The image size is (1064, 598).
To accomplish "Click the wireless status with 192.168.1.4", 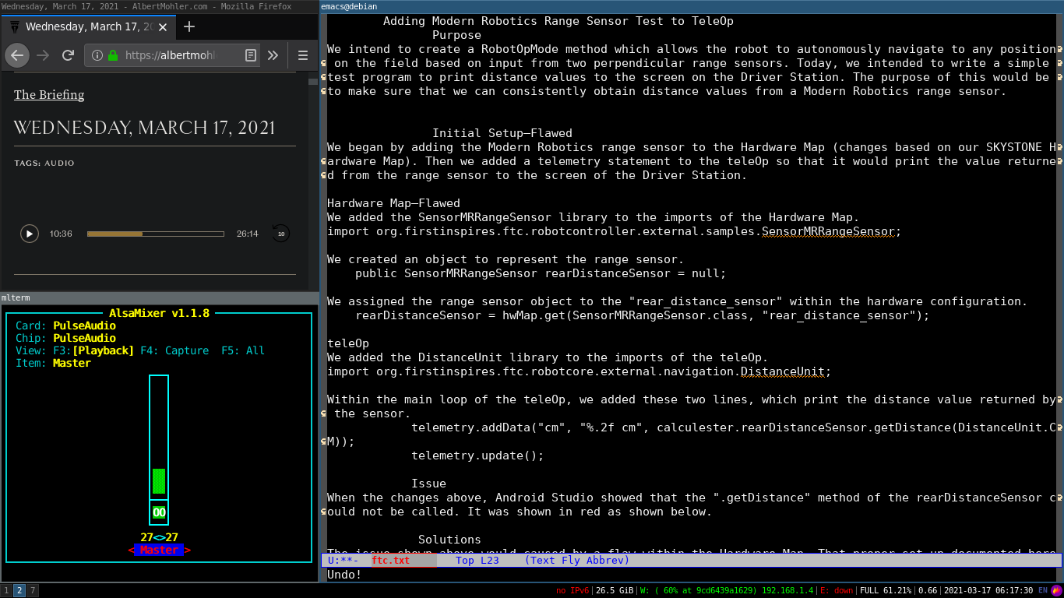I will [x=726, y=591].
